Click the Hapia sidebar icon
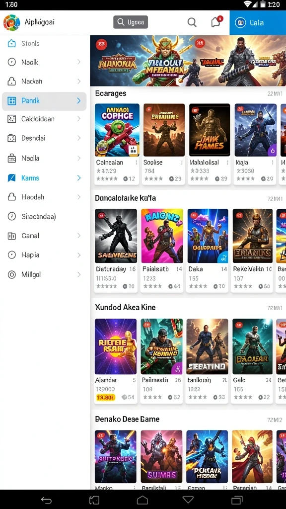This screenshot has width=286, height=509. click(12, 255)
